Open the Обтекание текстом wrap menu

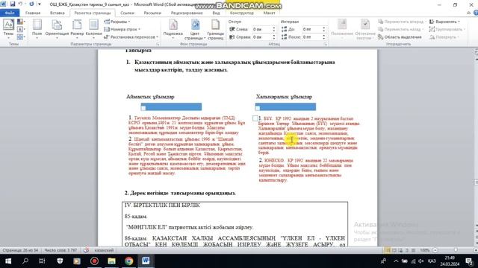click(x=365, y=29)
